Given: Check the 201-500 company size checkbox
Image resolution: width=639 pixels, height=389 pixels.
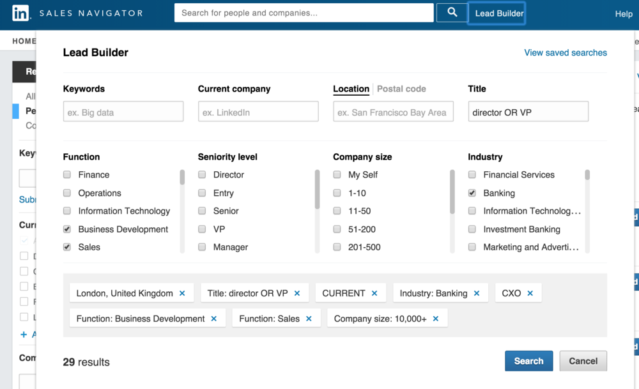Looking at the screenshot, I should pos(337,247).
